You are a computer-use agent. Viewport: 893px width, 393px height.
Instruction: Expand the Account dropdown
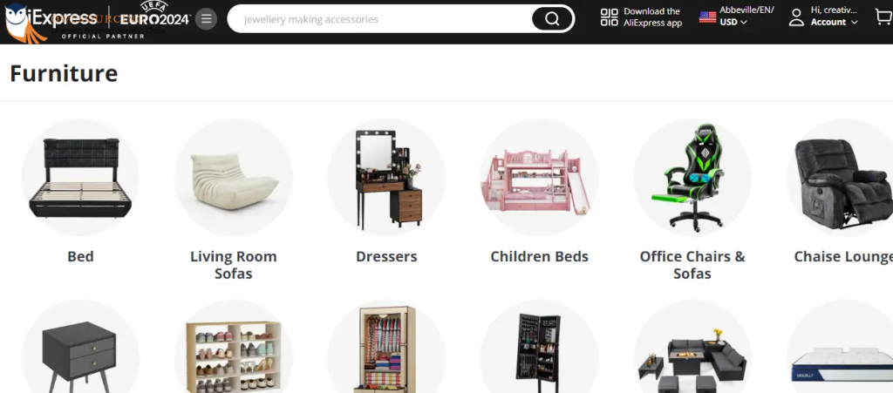pyautogui.click(x=834, y=22)
